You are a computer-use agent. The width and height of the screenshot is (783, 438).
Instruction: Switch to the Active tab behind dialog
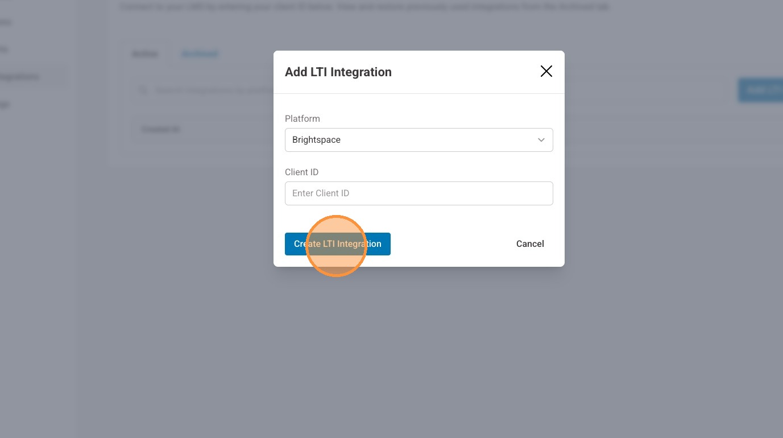(145, 54)
